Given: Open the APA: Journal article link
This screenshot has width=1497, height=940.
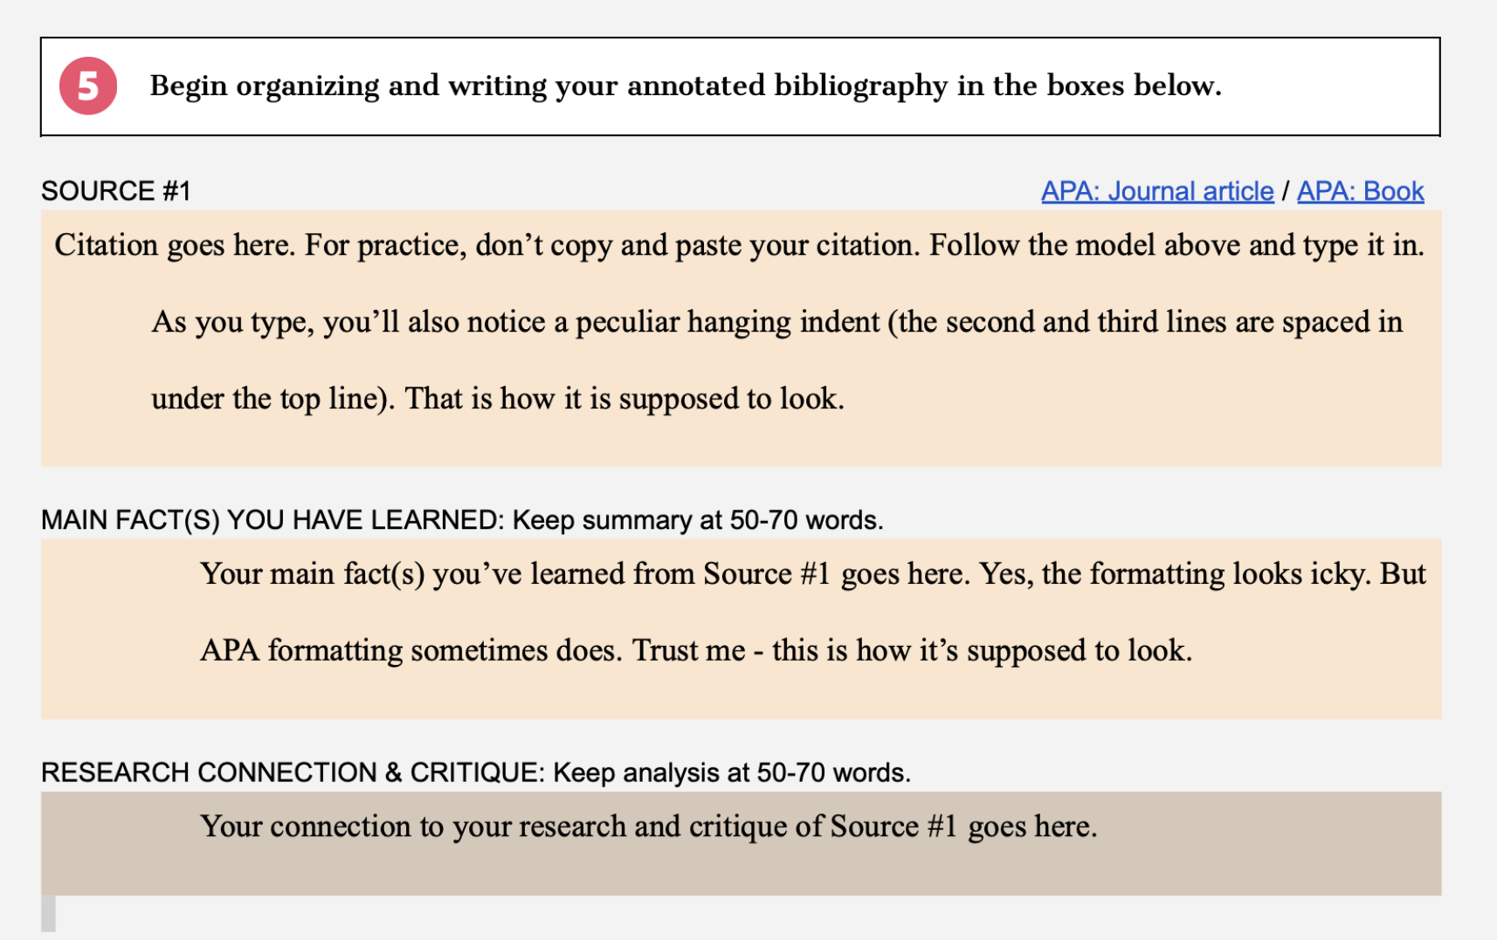Looking at the screenshot, I should pyautogui.click(x=1156, y=191).
